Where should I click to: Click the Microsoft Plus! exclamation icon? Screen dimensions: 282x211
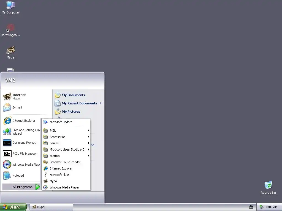point(45,175)
